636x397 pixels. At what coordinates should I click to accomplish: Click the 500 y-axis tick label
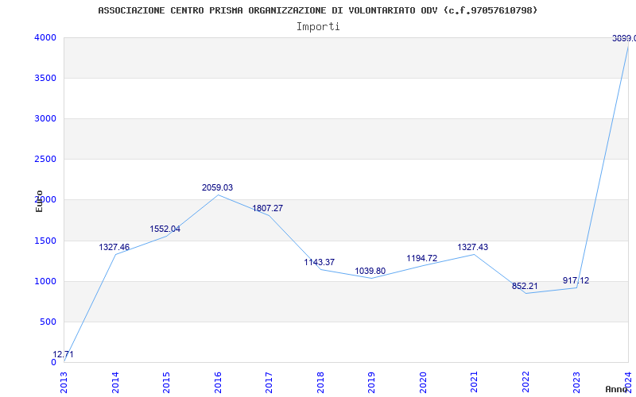pyautogui.click(x=48, y=322)
